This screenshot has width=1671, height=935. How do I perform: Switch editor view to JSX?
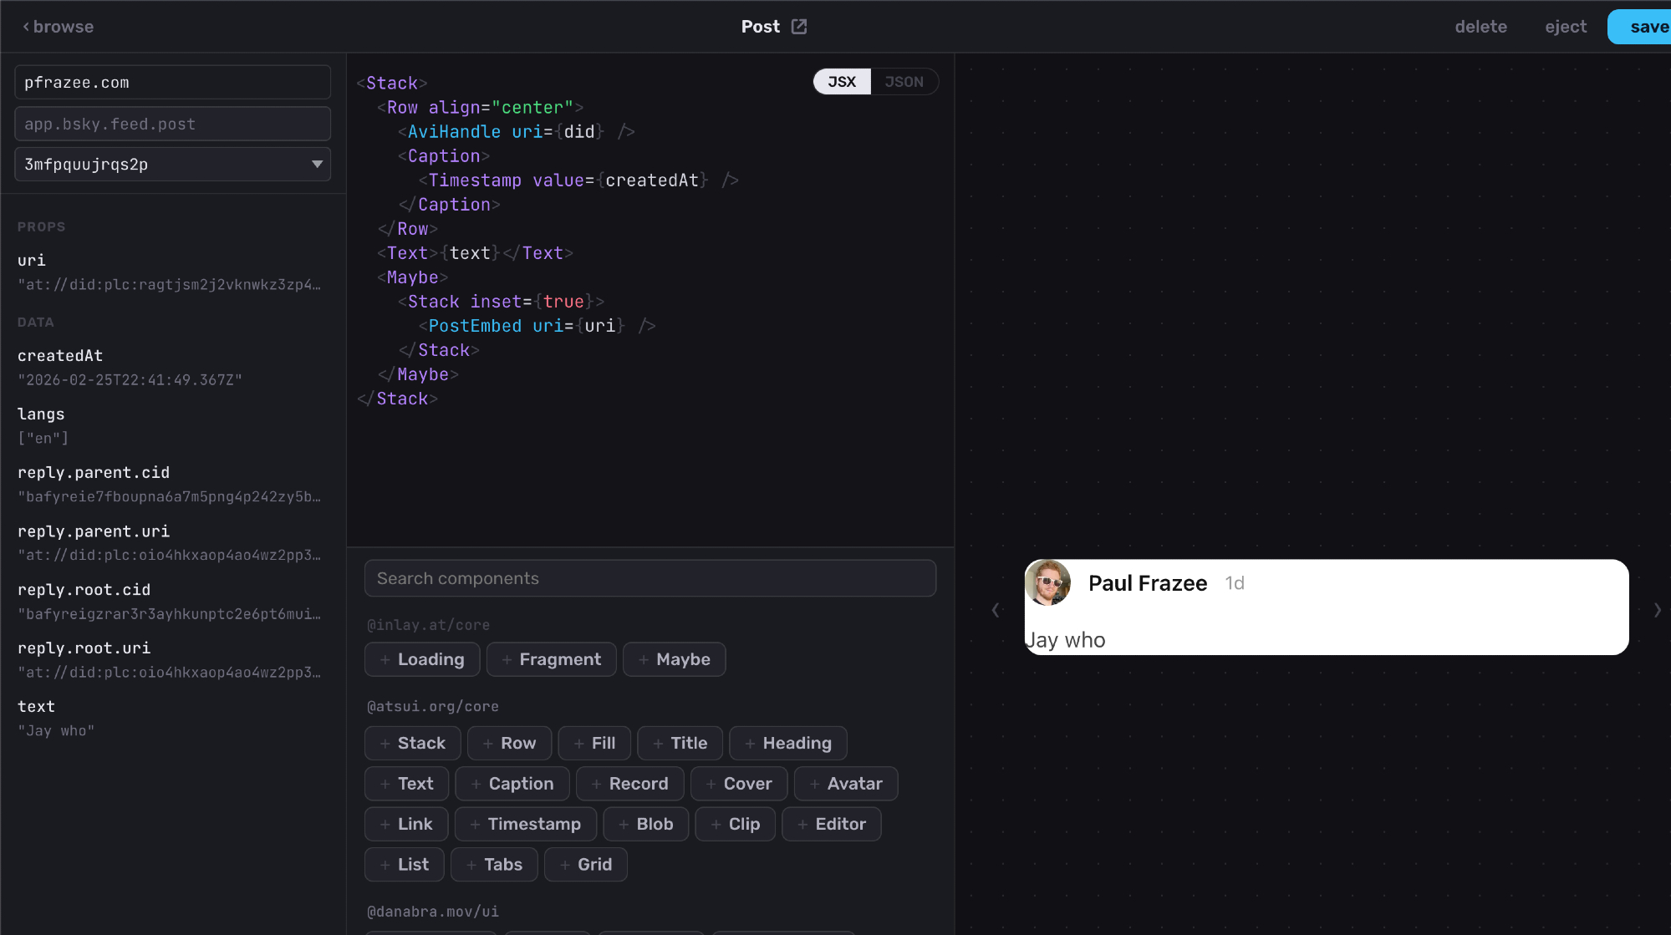pyautogui.click(x=842, y=82)
